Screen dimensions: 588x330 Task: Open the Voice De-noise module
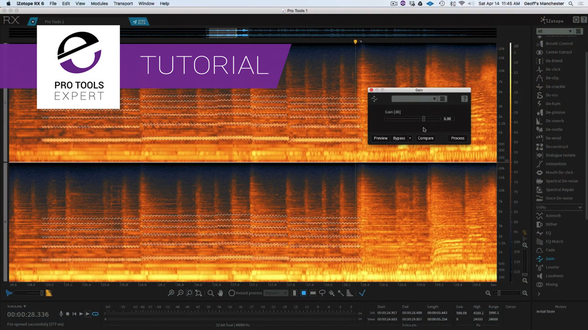point(555,199)
